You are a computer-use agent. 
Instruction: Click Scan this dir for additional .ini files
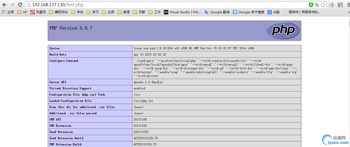82,107
